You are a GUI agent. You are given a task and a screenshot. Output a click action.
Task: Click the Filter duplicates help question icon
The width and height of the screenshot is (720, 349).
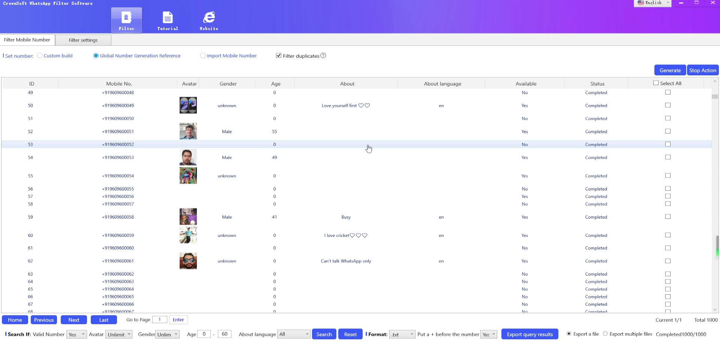tap(323, 55)
